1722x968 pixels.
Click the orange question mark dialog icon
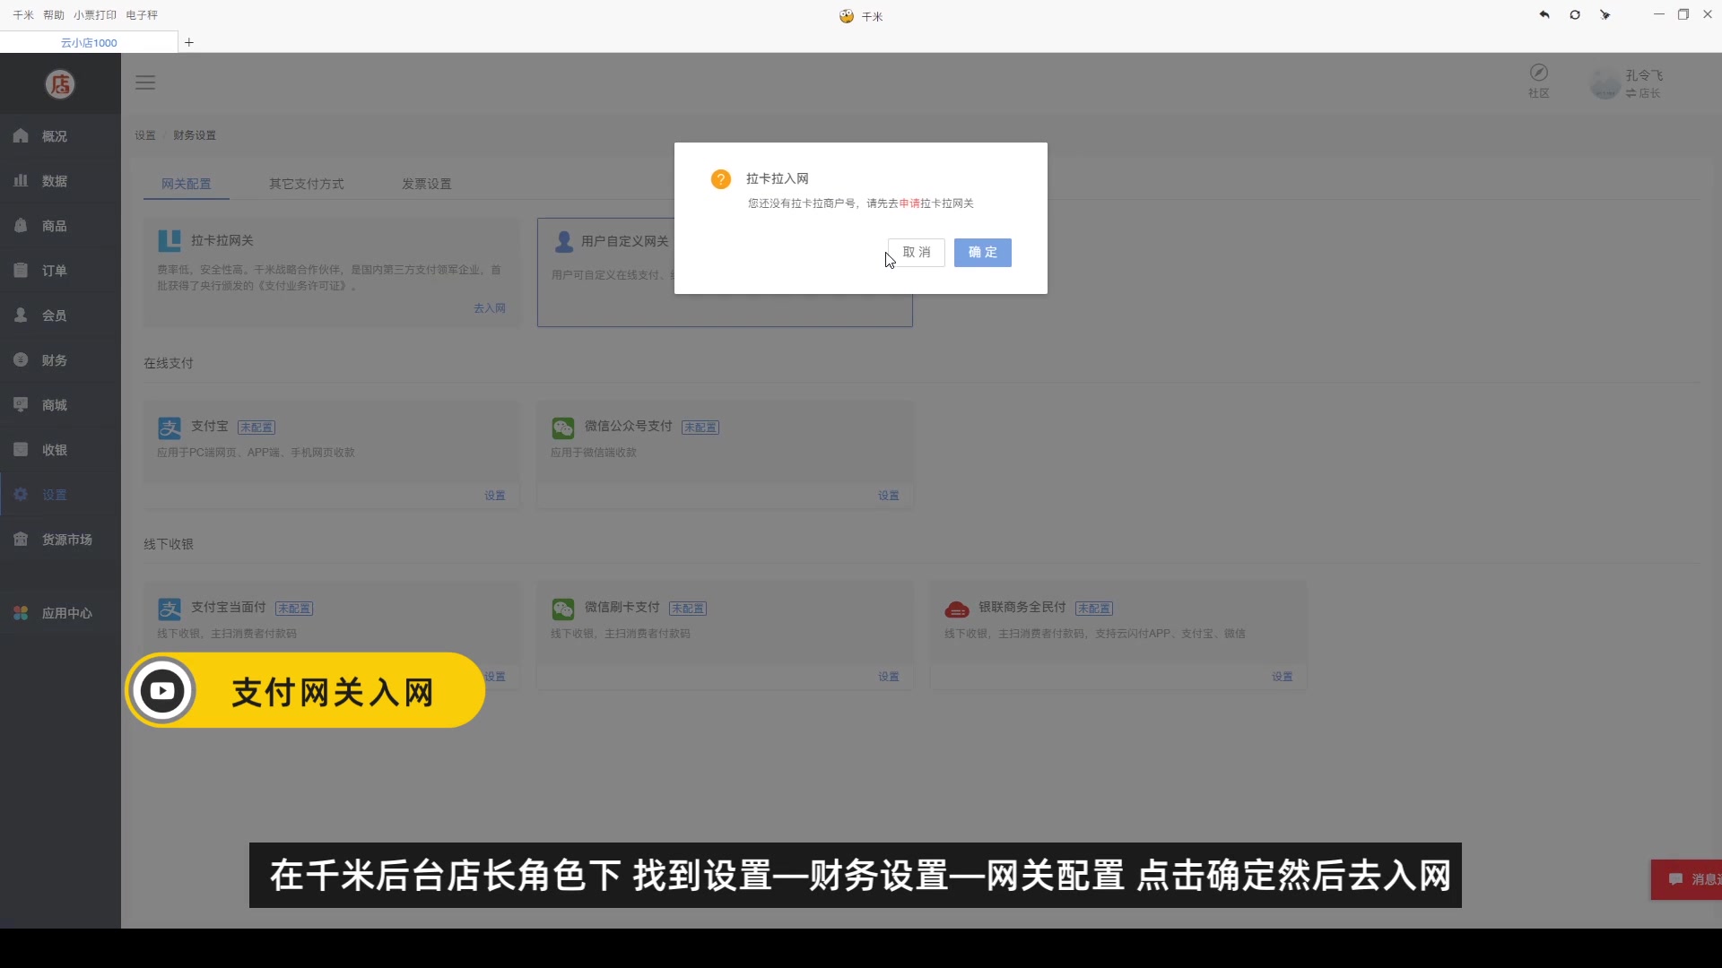[x=720, y=179]
